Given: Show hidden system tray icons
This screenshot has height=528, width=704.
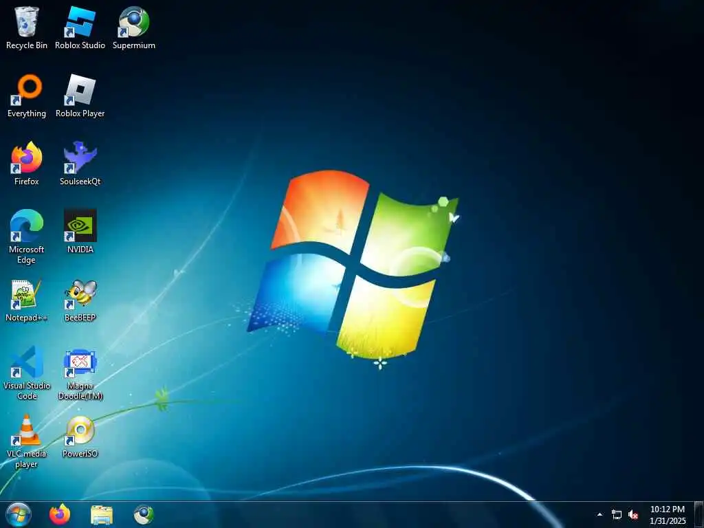Looking at the screenshot, I should point(599,514).
